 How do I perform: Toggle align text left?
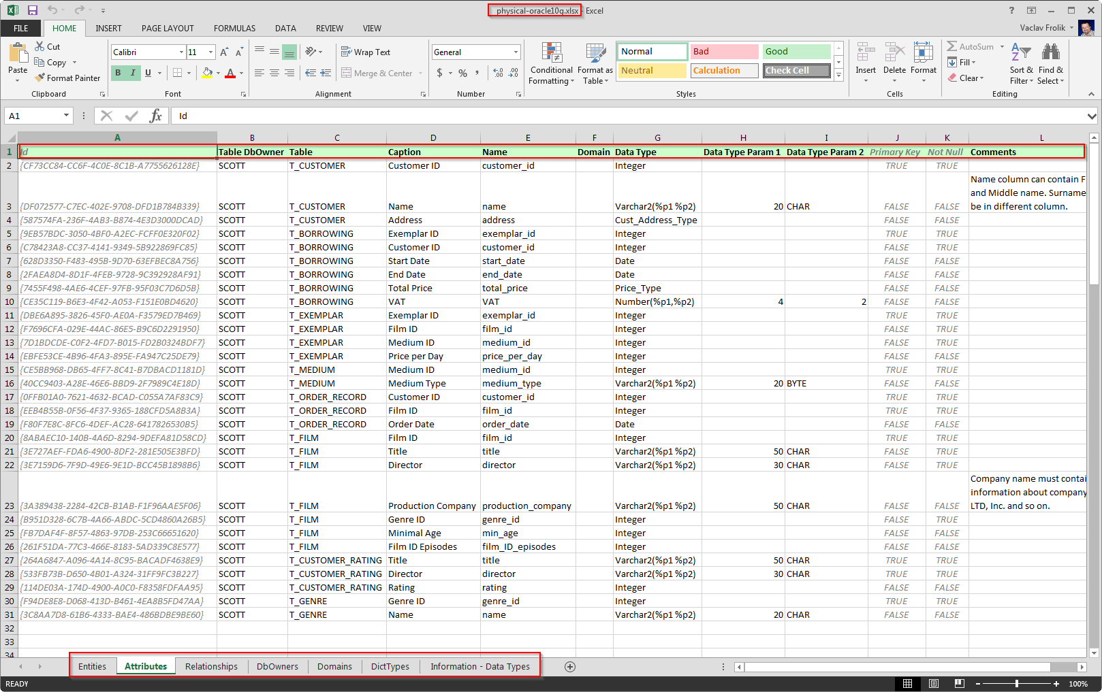click(x=259, y=73)
